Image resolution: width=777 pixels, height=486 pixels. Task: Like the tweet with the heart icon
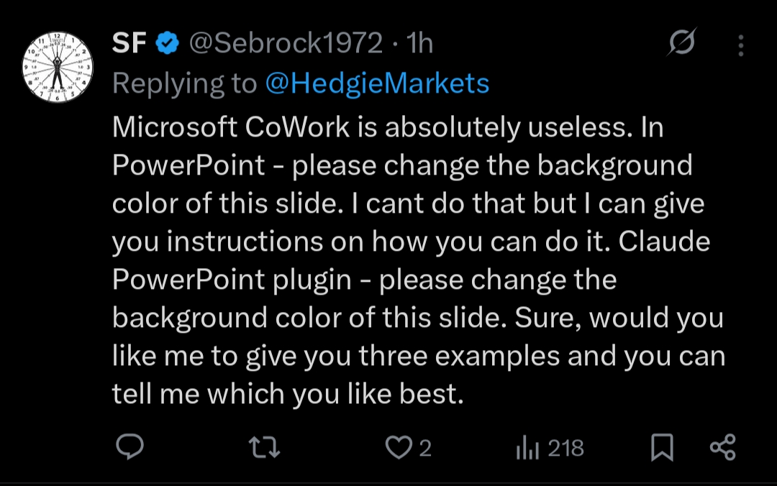click(x=396, y=449)
